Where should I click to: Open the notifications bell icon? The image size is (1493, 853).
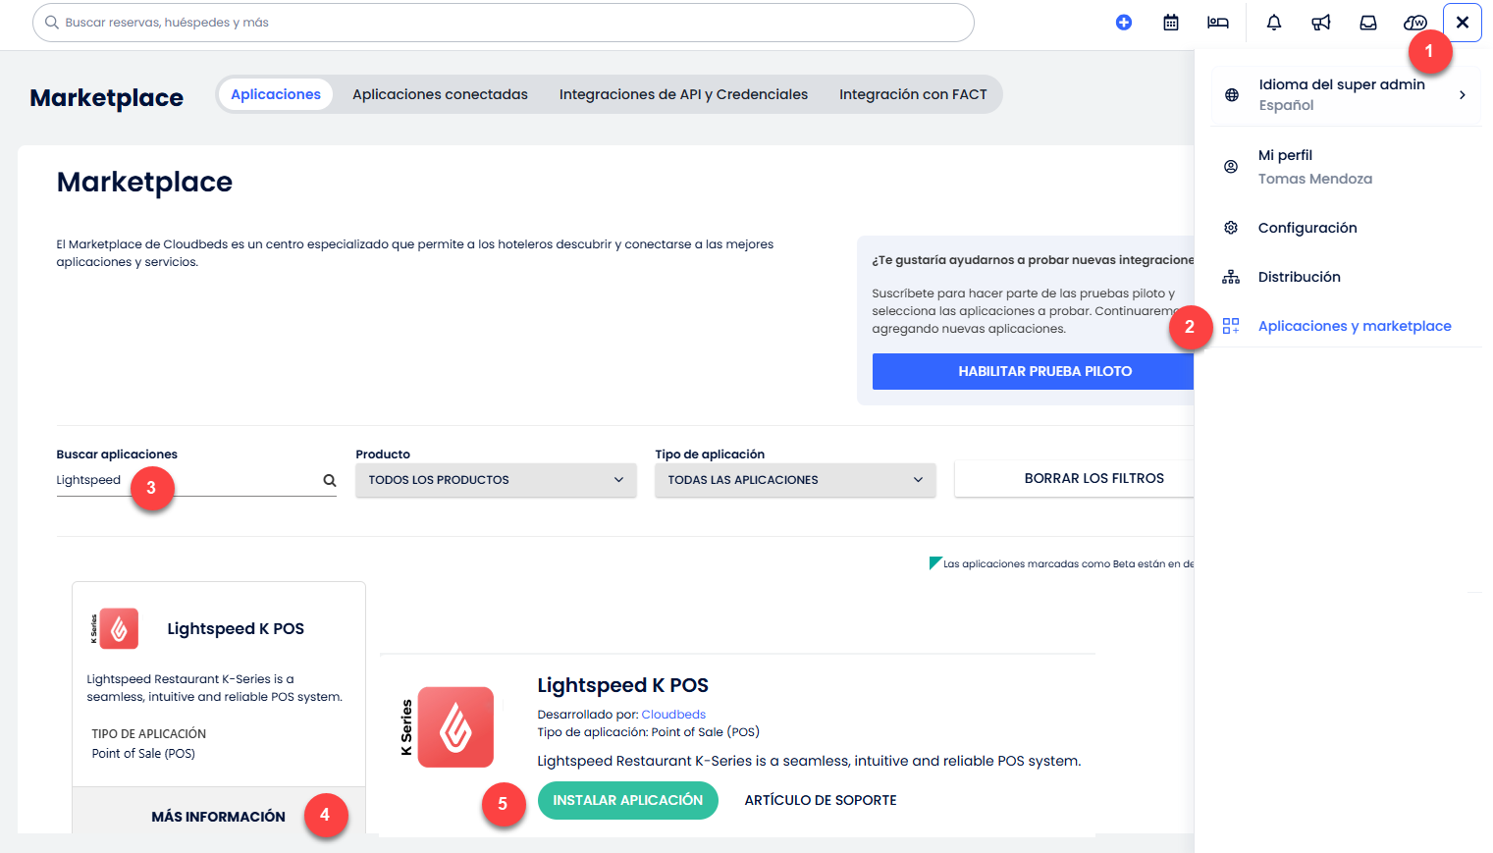coord(1274,23)
